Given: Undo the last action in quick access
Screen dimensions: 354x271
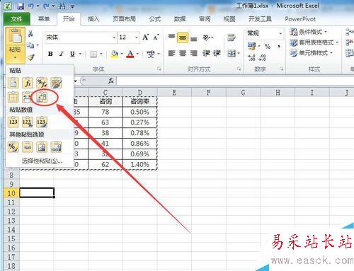Looking at the screenshot, I should pos(31,6).
